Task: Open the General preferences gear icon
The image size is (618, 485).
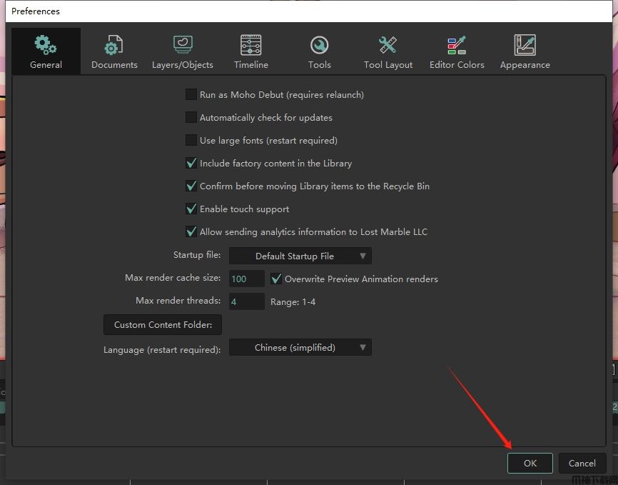Action: (x=46, y=46)
